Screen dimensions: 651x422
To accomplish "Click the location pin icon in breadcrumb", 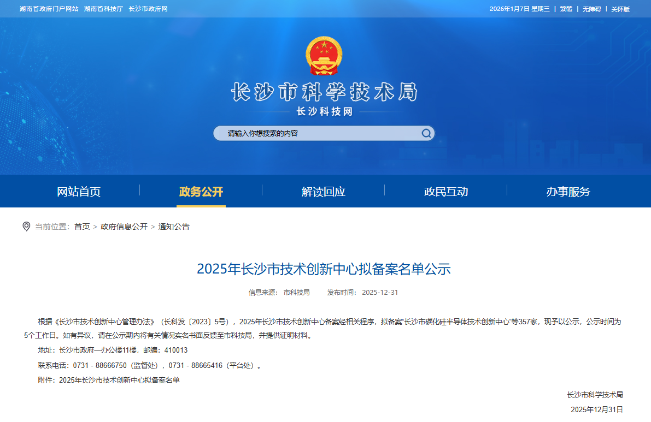I will (26, 227).
